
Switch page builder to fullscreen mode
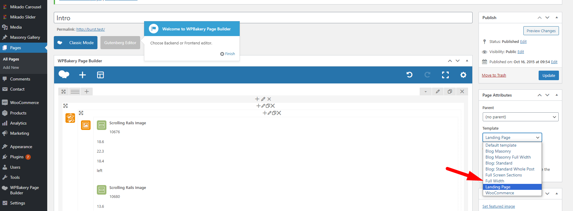[445, 75]
